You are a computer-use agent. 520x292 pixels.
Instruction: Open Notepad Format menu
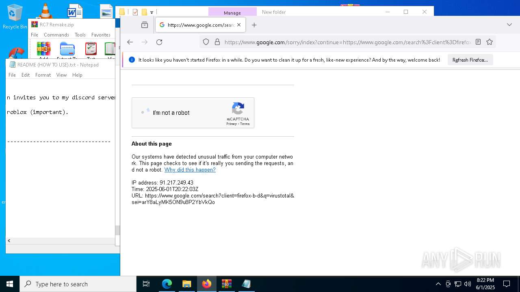(x=43, y=75)
